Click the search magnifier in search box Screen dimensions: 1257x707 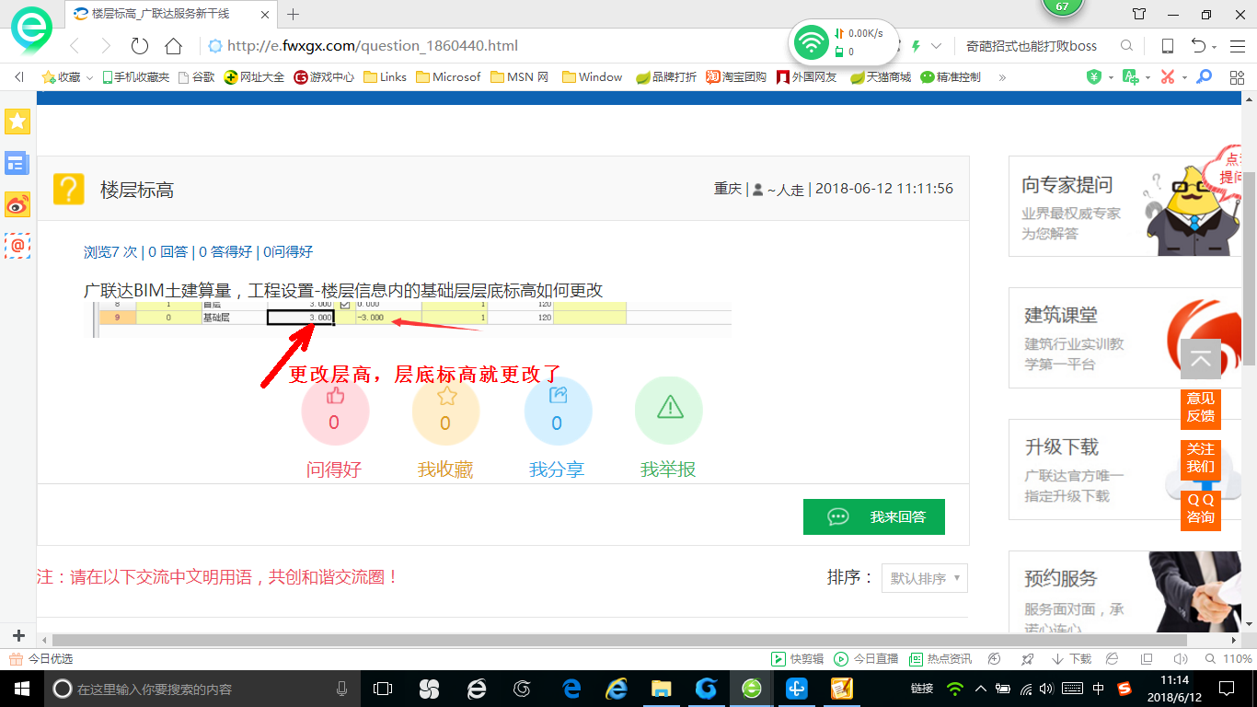[1126, 46]
